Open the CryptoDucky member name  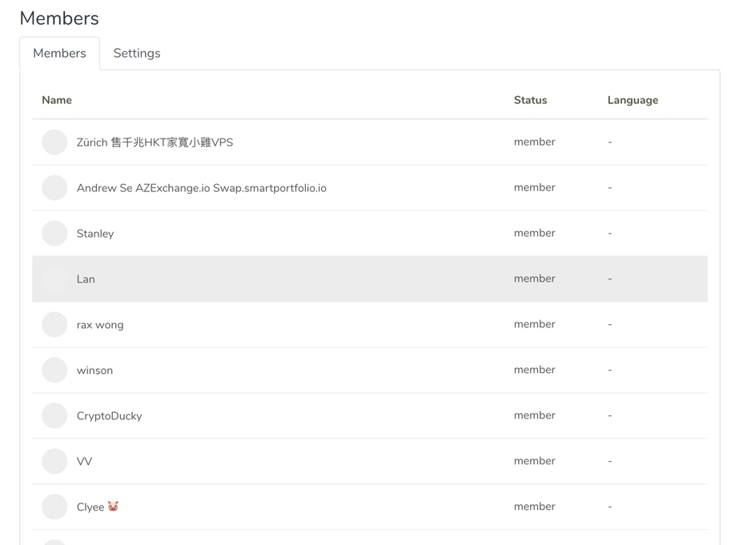pos(109,416)
